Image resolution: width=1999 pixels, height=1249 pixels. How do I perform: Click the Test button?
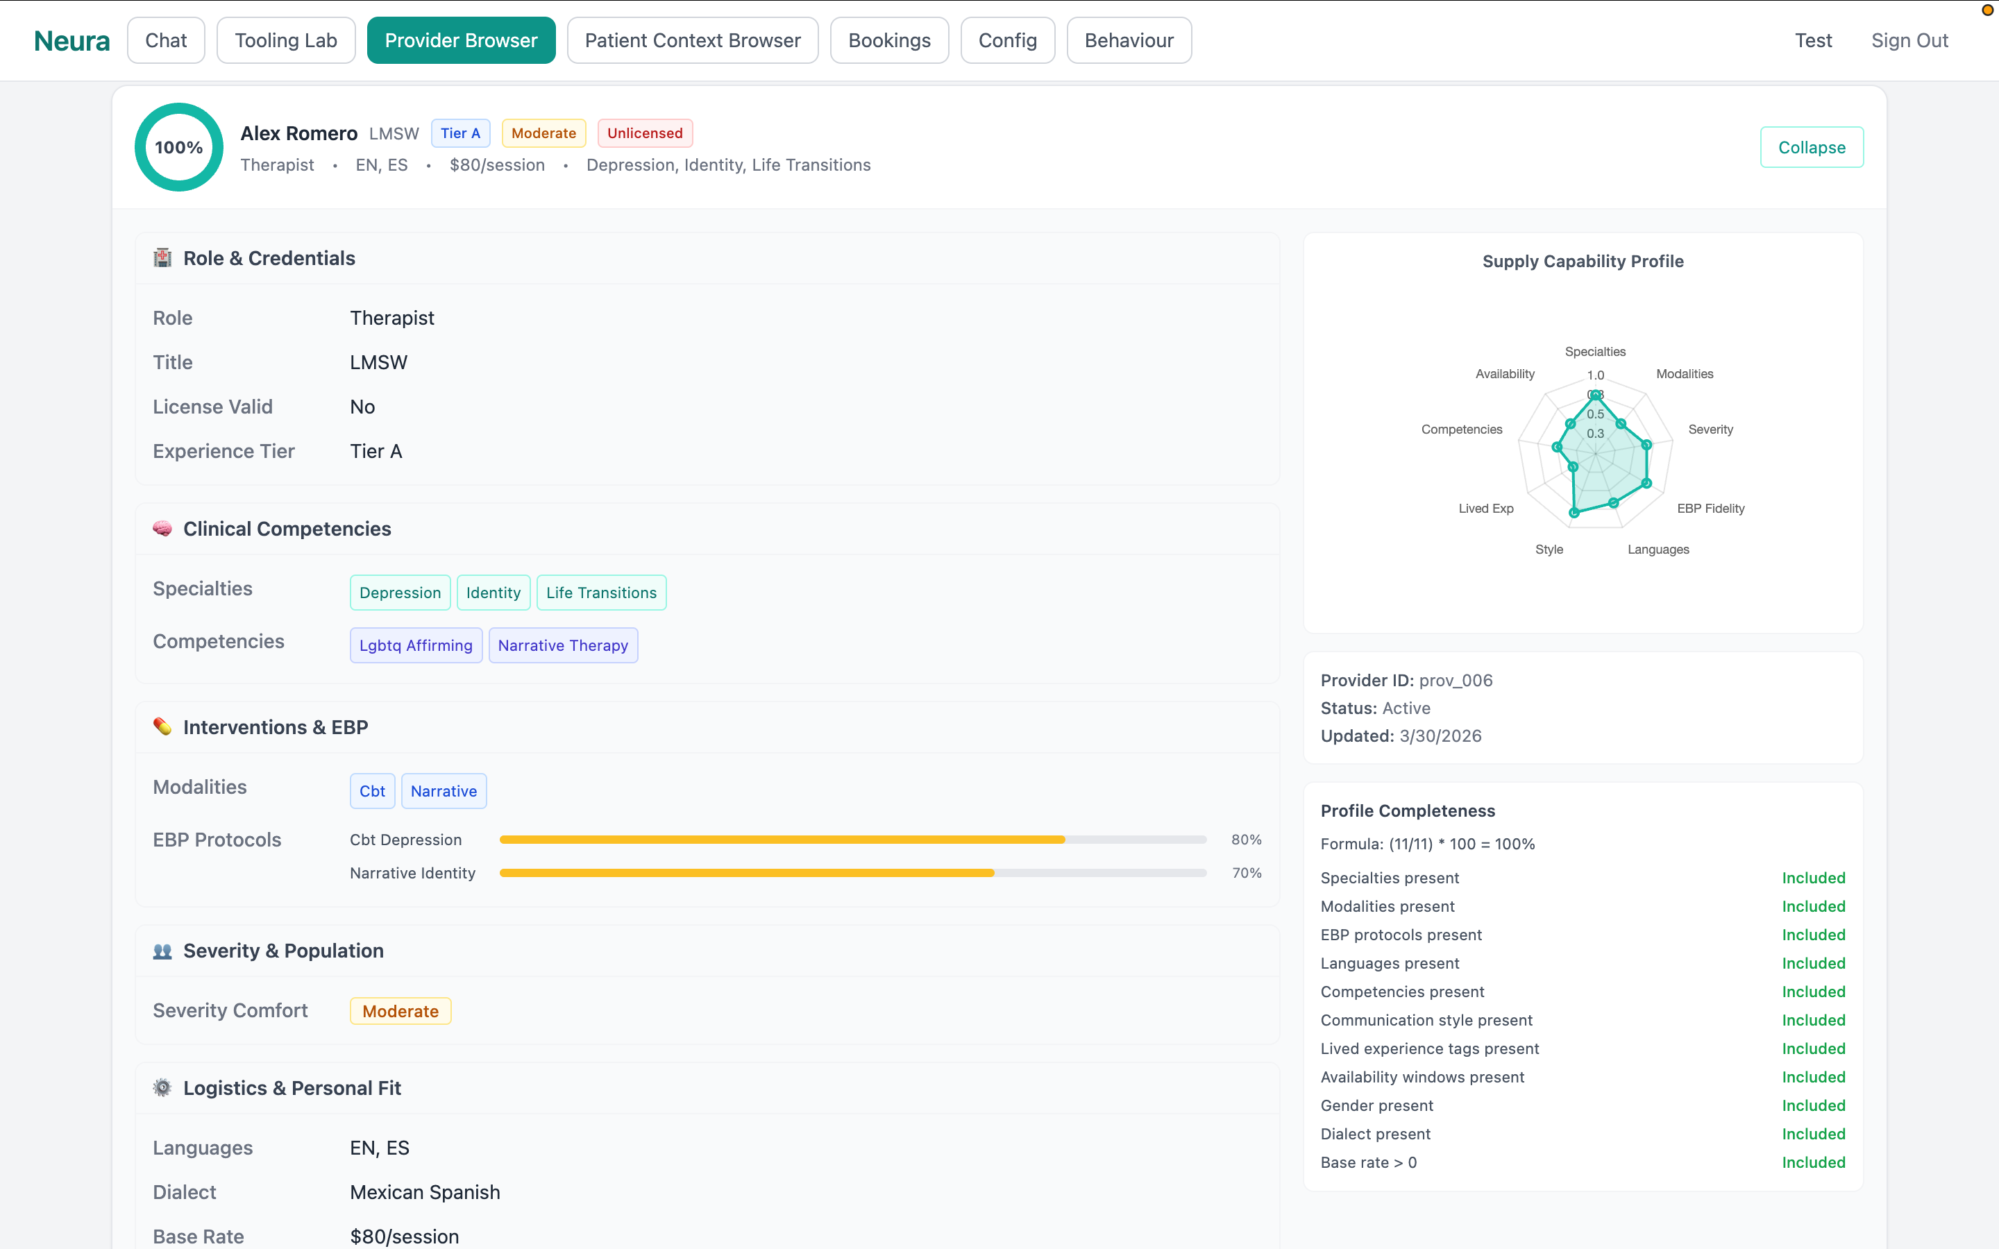1812,40
